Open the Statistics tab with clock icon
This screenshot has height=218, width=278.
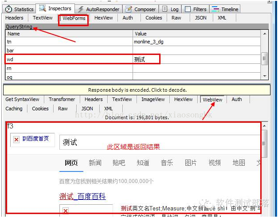click(x=19, y=9)
